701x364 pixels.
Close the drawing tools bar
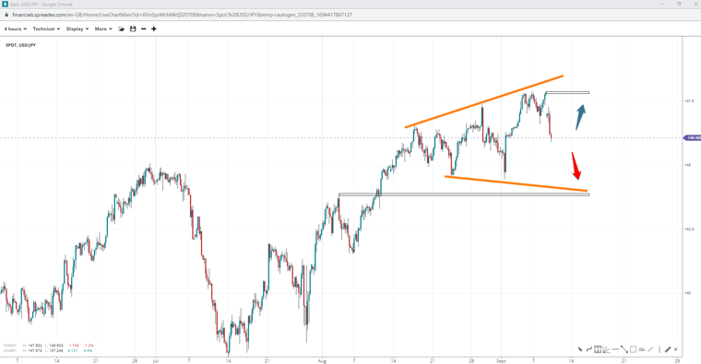(675, 349)
